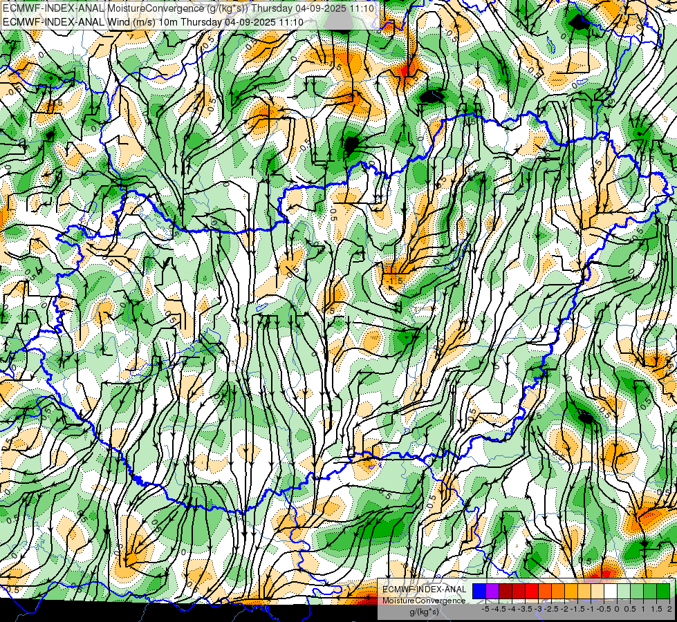Click the legend tick value -3.5
Image resolution: width=677 pixels, height=622 pixels.
pos(525,609)
